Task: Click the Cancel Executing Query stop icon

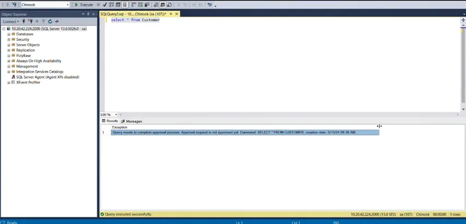Action: pos(98,5)
